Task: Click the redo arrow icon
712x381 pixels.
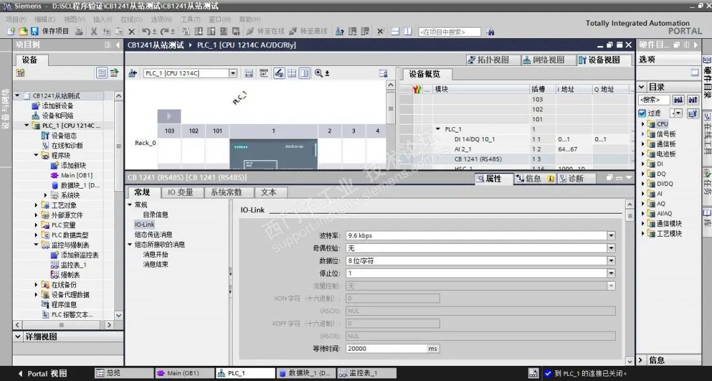Action: [x=164, y=32]
